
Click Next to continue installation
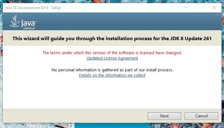164,116
